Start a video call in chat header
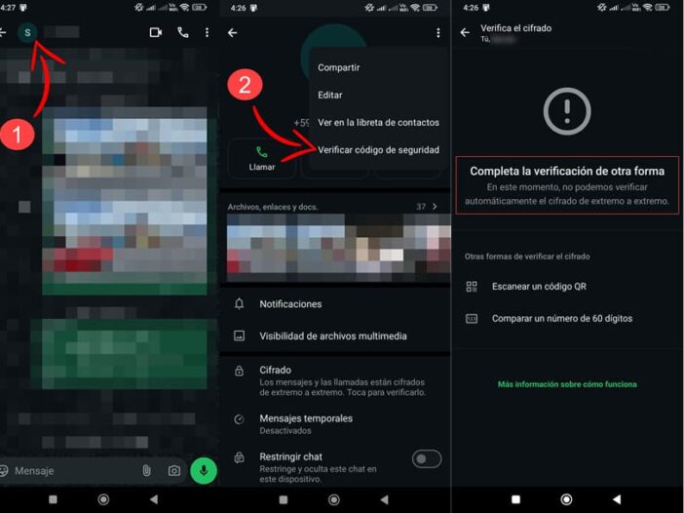684x513 pixels. 156,32
